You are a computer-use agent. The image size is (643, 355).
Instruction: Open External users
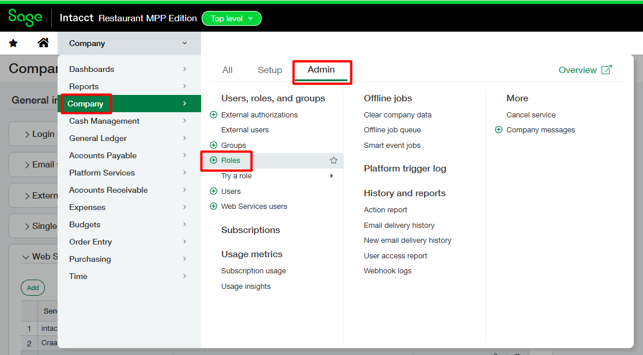click(x=245, y=130)
